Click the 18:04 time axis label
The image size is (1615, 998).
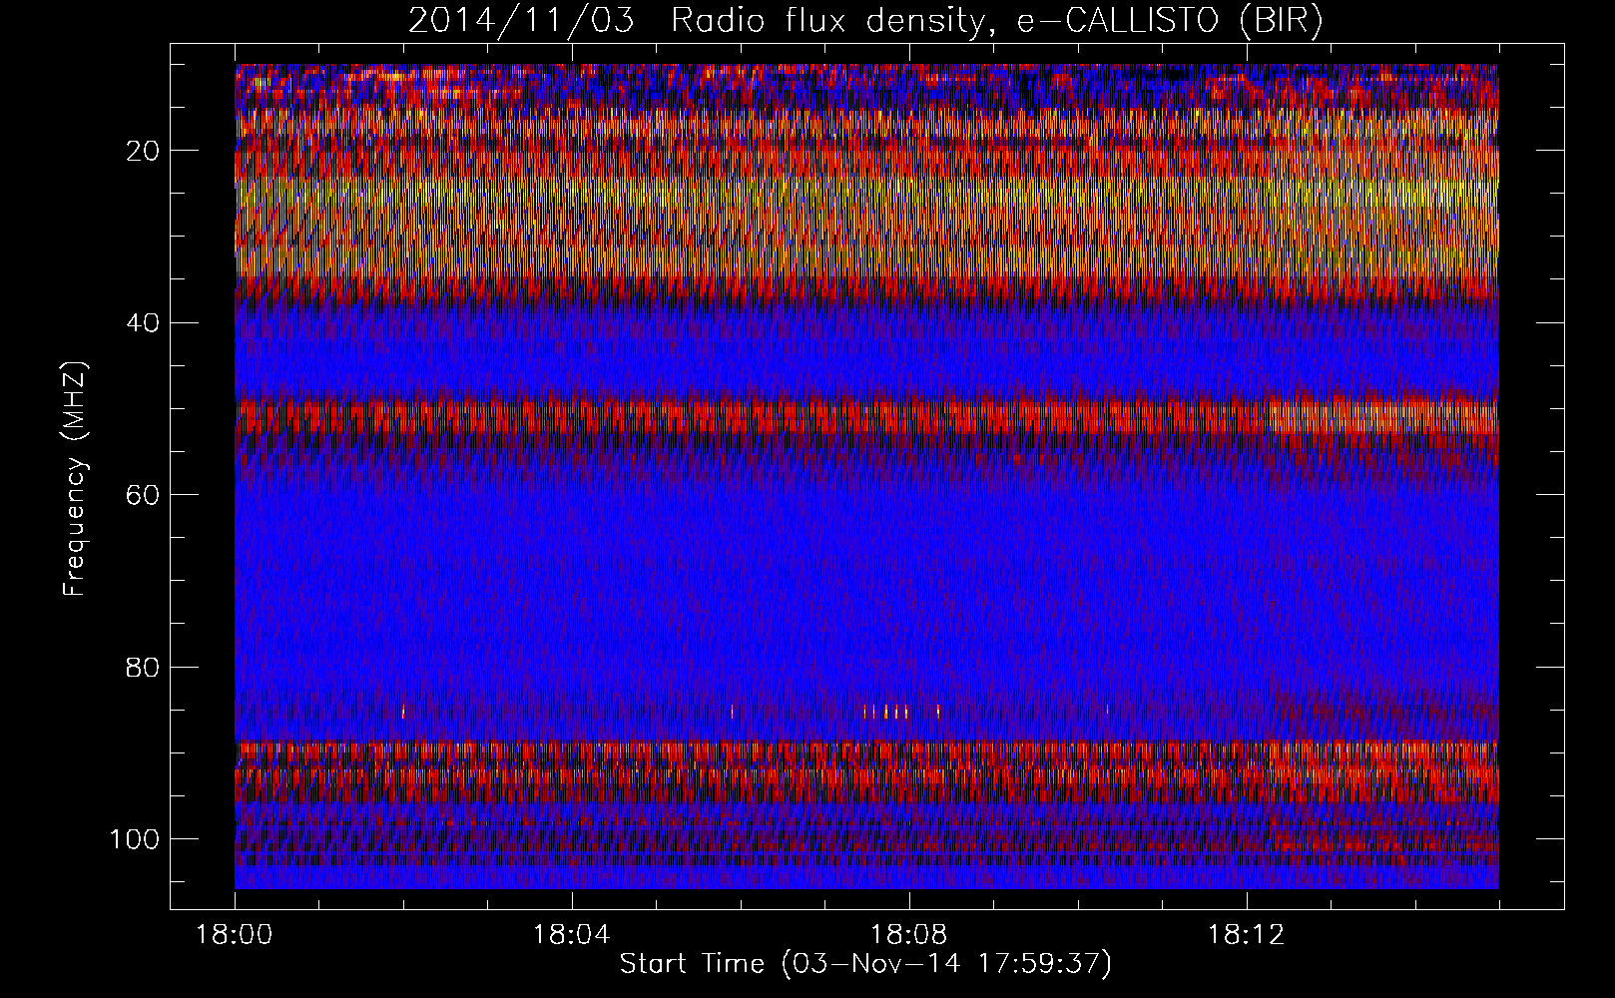point(572,935)
